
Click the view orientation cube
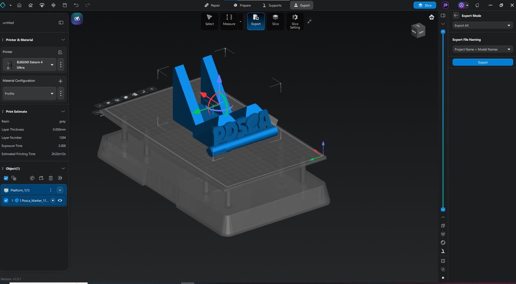pyautogui.click(x=418, y=31)
